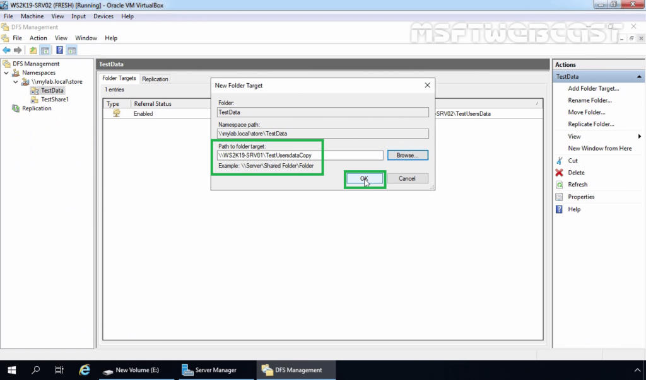Choose New Window from Here action
This screenshot has height=380, width=646.
pyautogui.click(x=599, y=148)
